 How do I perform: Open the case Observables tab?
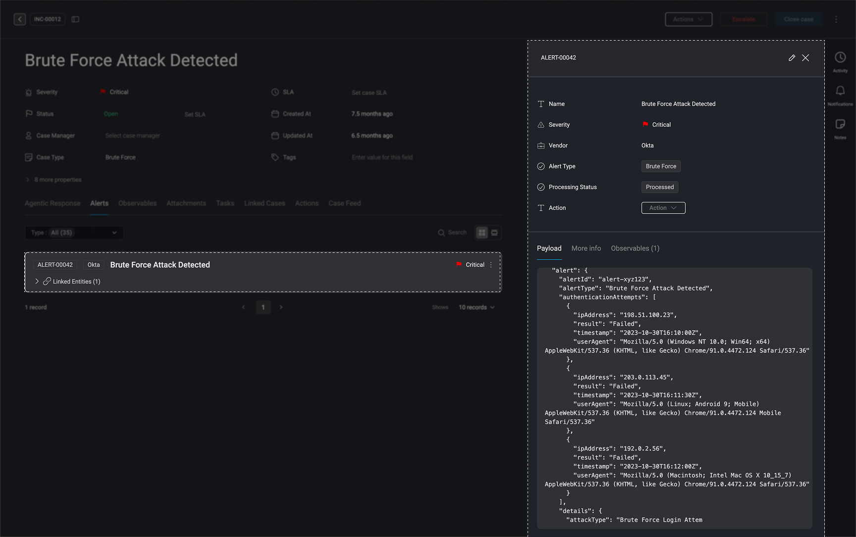[x=137, y=203]
